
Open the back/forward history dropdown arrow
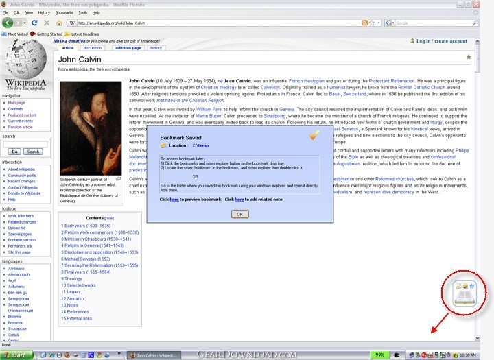coord(25,23)
